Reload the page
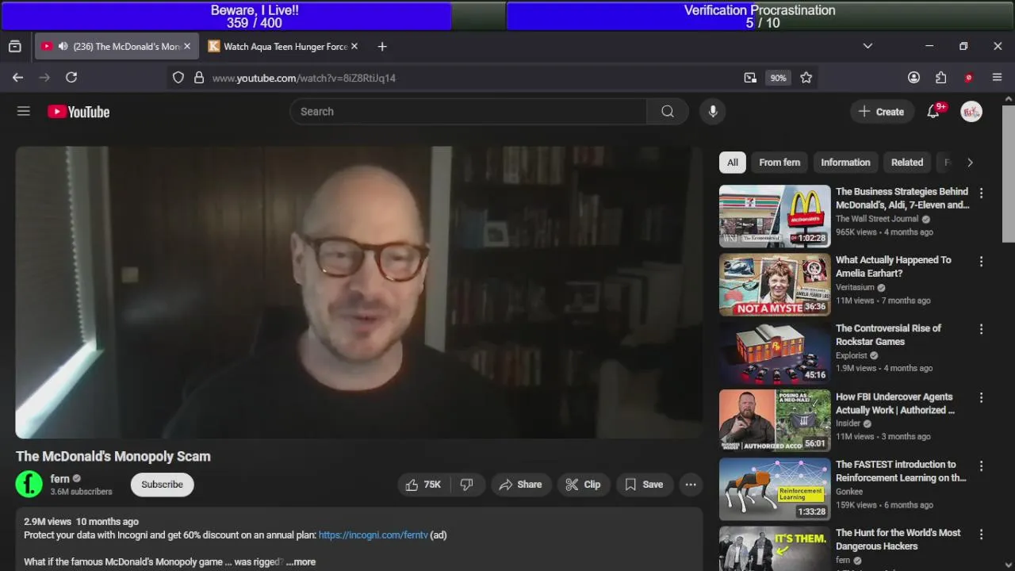The image size is (1015, 571). point(71,78)
